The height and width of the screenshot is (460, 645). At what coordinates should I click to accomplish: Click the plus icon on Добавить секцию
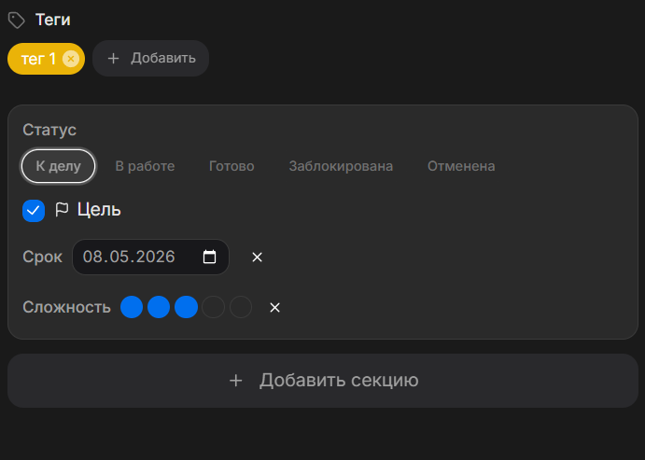(x=236, y=381)
